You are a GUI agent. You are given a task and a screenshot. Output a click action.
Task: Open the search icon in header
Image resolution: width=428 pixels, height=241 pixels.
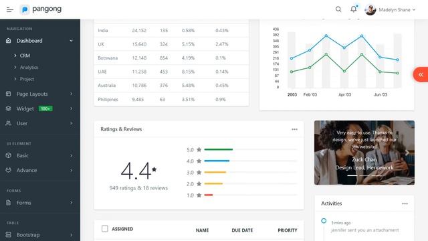(x=338, y=9)
